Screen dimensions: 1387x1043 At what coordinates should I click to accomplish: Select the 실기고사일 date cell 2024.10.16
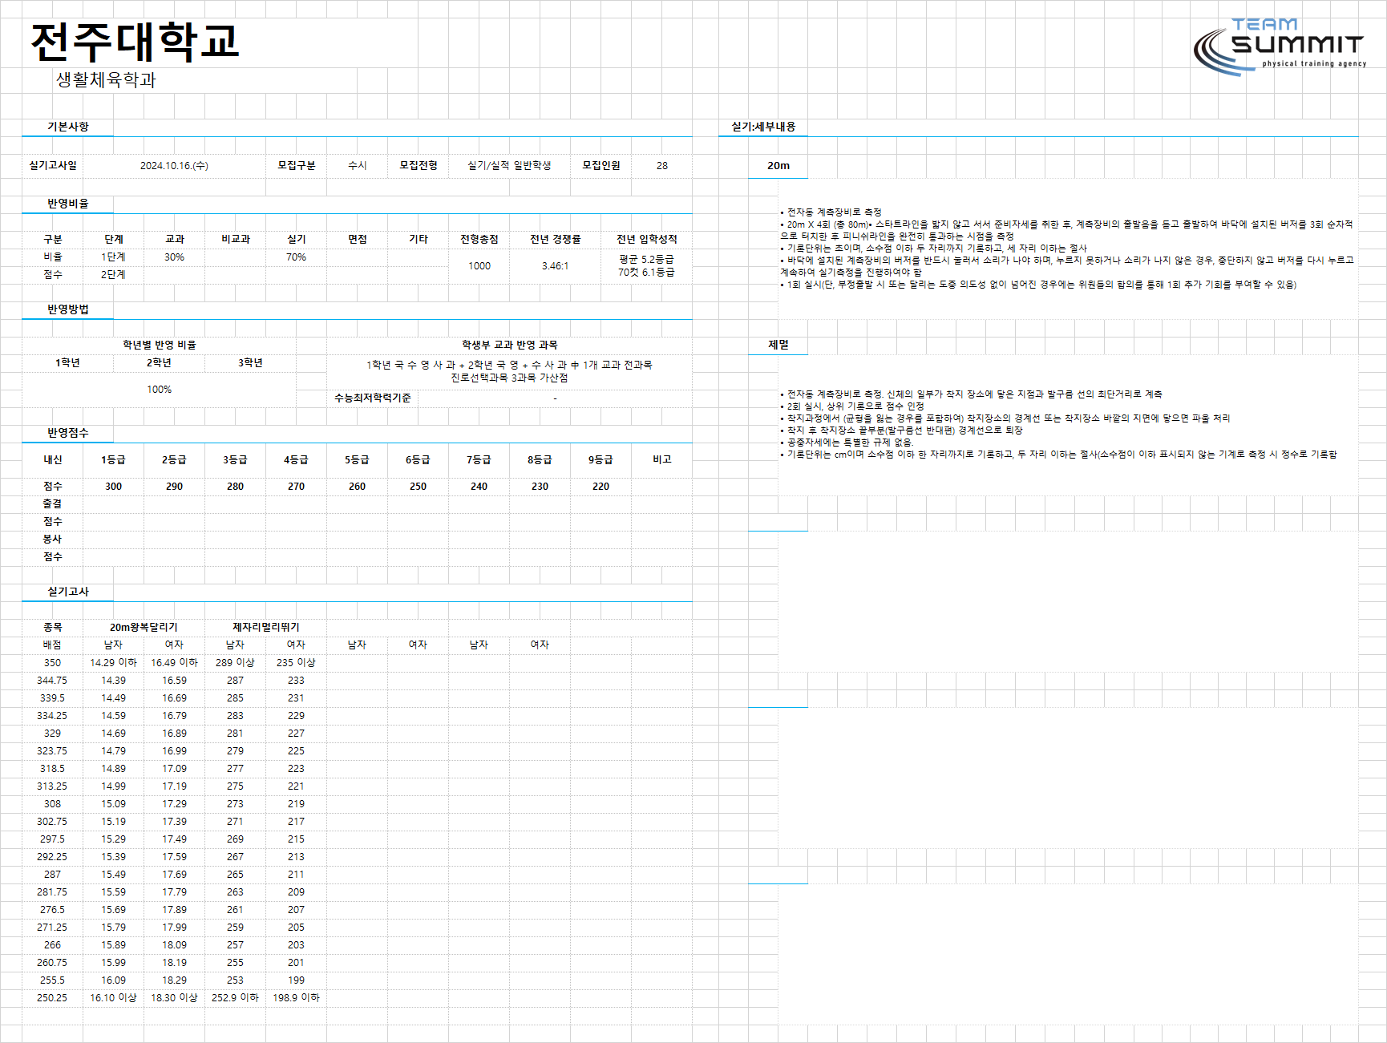pos(174,165)
